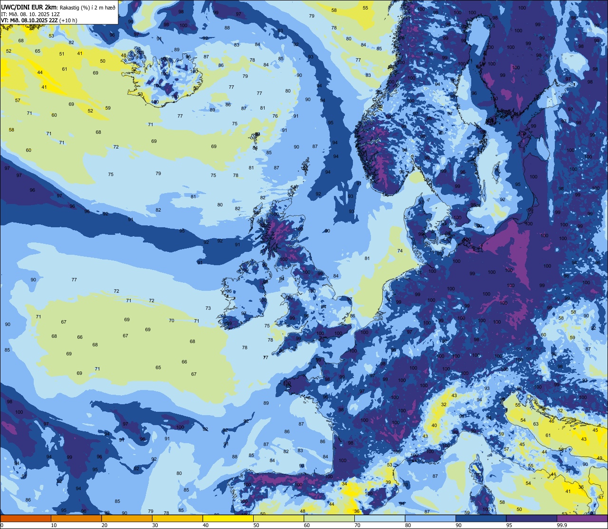Click the 'IT: Mið. 08. 10. 2025 12Z' line
This screenshot has width=608, height=529.
(30, 14)
